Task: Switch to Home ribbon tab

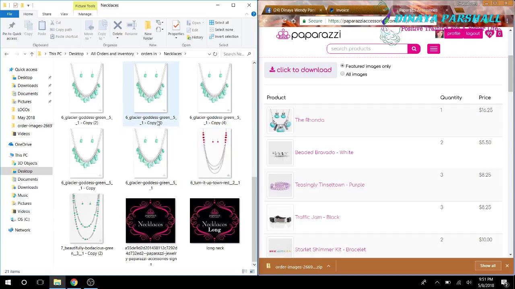Action: click(28, 14)
